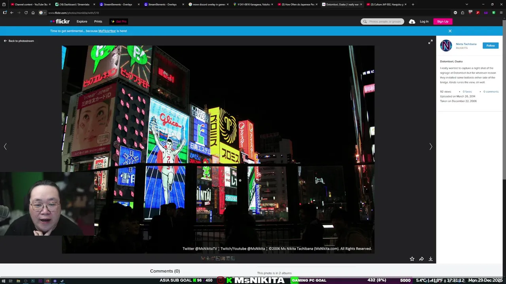Click the main Dotombori photo
The image size is (506, 284).
[x=218, y=149]
